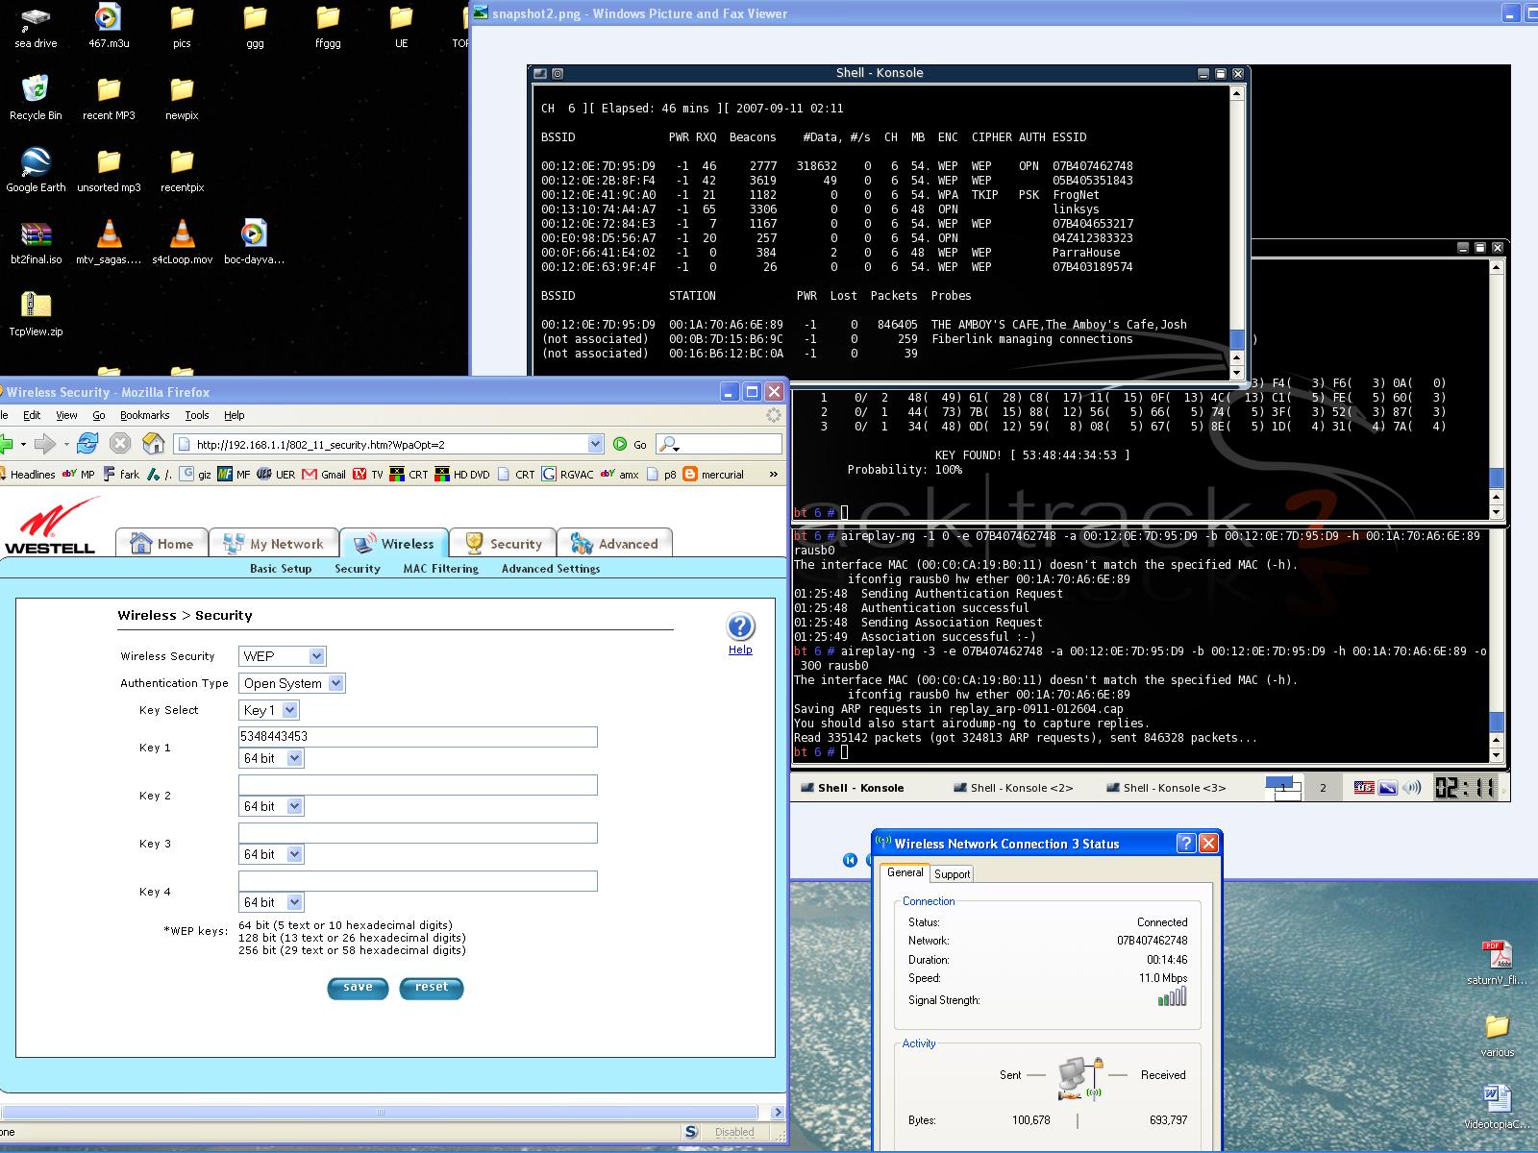Click the Forward arrow in Firefox toolbar
1538x1153 pixels.
point(44,443)
